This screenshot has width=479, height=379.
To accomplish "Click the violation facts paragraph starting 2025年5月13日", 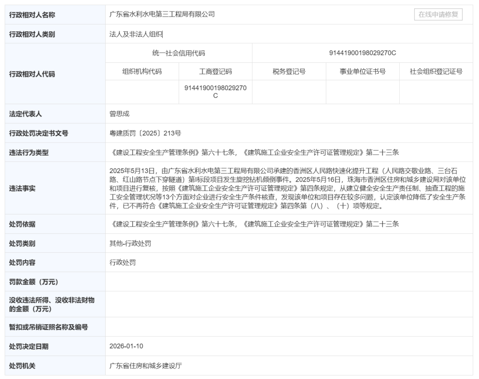I will (287, 189).
